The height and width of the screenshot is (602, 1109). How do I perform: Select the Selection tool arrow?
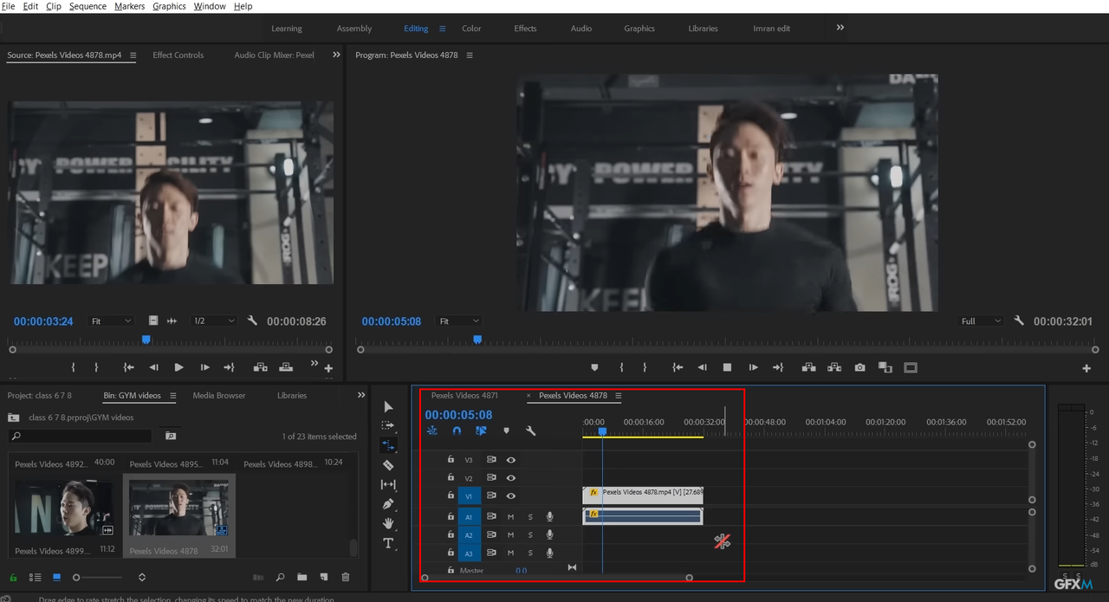coord(388,407)
